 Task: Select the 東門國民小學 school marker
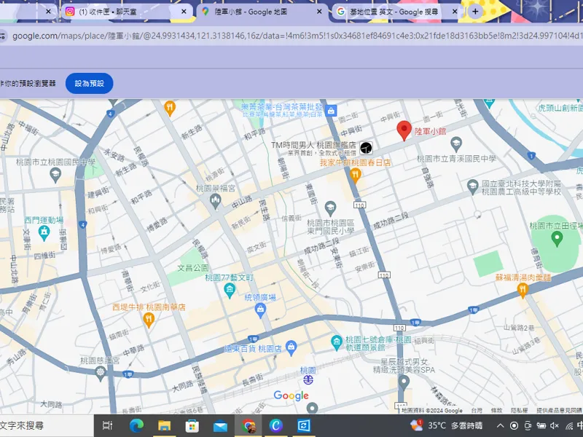coord(330,209)
